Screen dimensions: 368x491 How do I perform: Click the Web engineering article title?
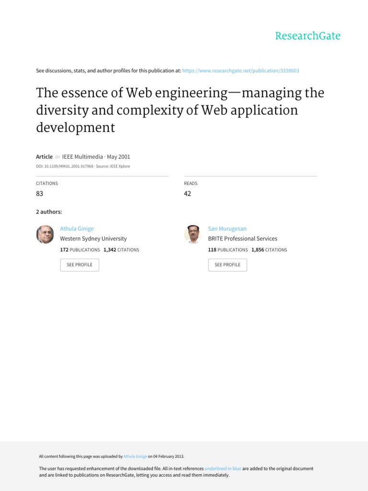pos(180,110)
